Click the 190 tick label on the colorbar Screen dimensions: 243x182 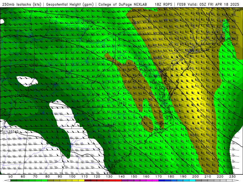point(183,177)
